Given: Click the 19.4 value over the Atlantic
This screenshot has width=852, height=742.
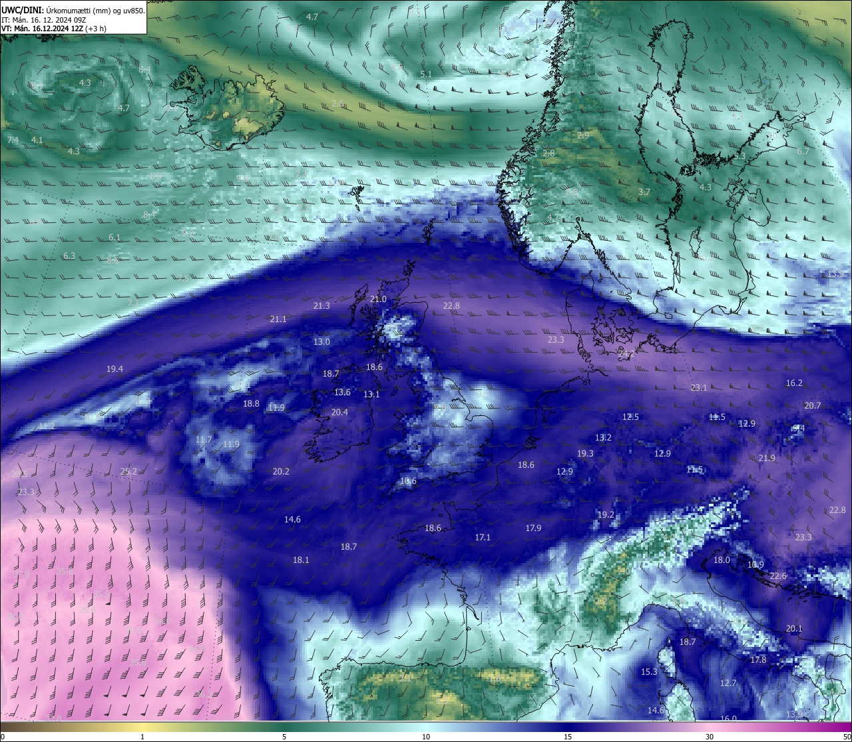Looking at the screenshot, I should click(114, 369).
